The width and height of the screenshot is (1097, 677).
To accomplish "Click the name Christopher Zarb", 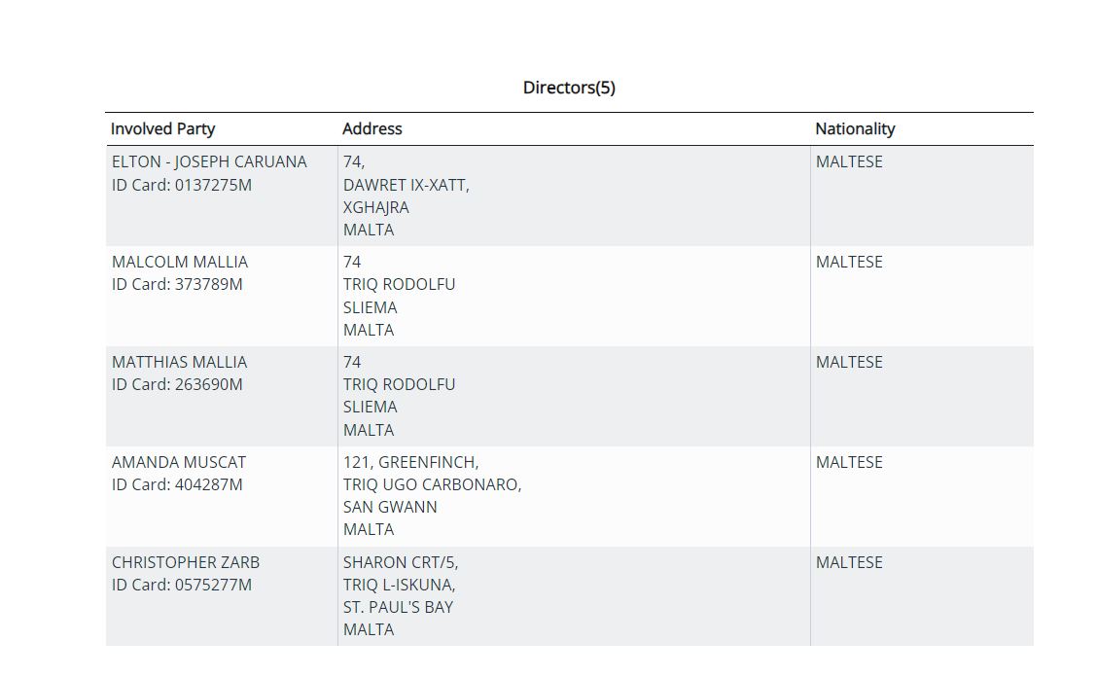I will click(186, 562).
